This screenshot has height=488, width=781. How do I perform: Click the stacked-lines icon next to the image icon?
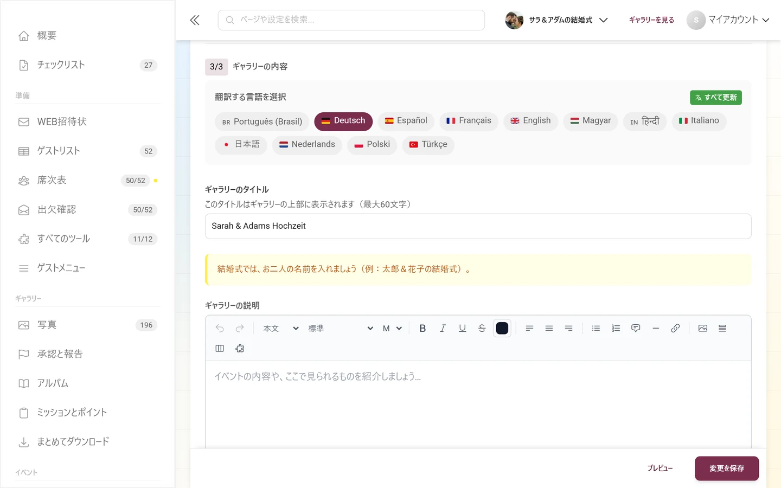tap(722, 328)
